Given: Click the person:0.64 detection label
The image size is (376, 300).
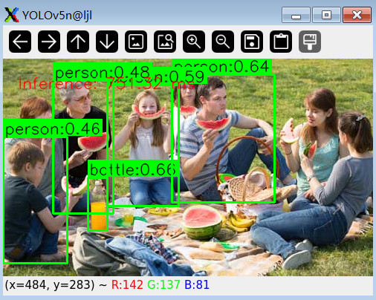Looking at the screenshot, I should pos(221,66).
